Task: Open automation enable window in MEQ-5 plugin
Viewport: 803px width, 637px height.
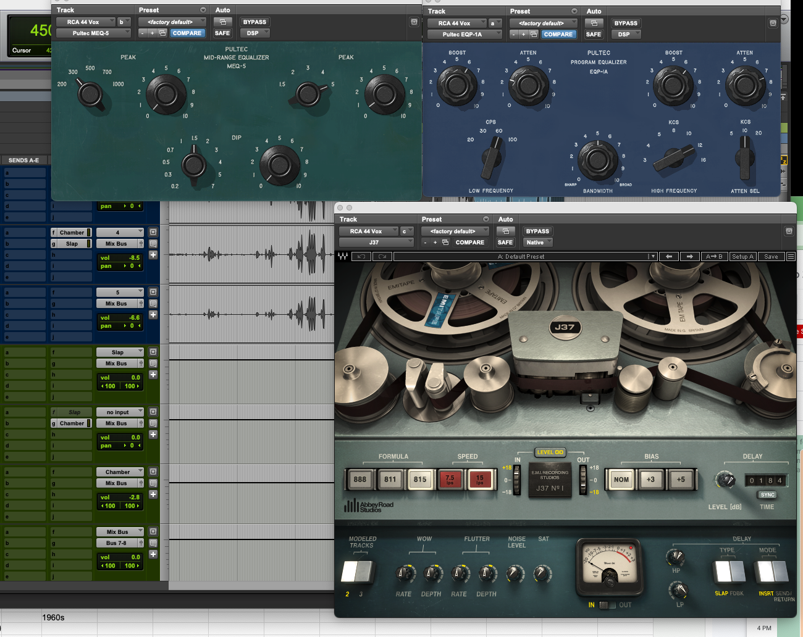Action: point(222,22)
